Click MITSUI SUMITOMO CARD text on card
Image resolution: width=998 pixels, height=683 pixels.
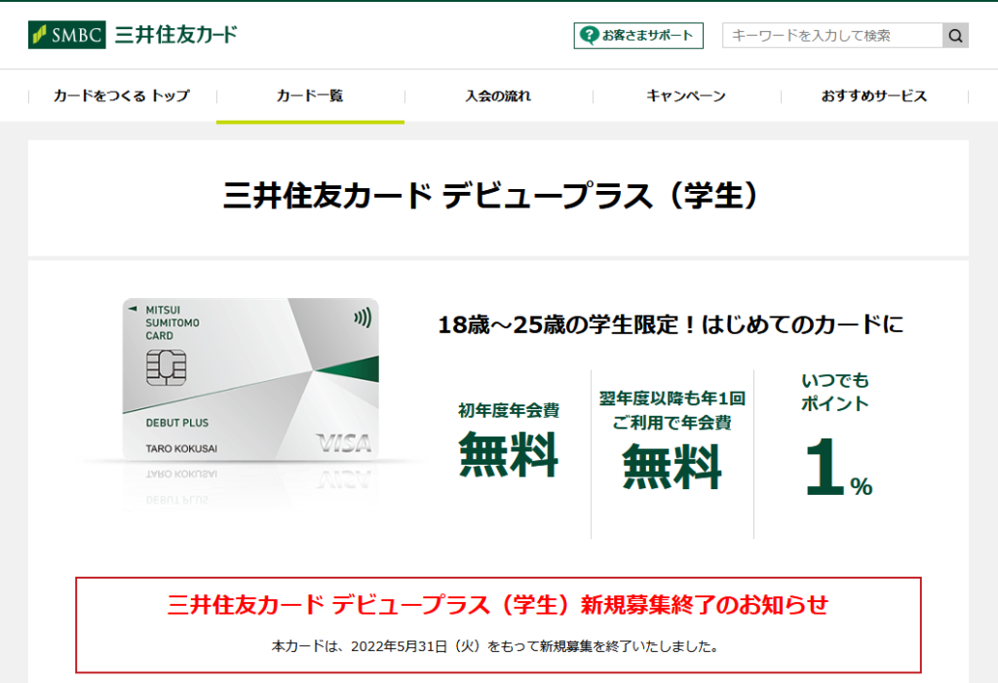172,323
